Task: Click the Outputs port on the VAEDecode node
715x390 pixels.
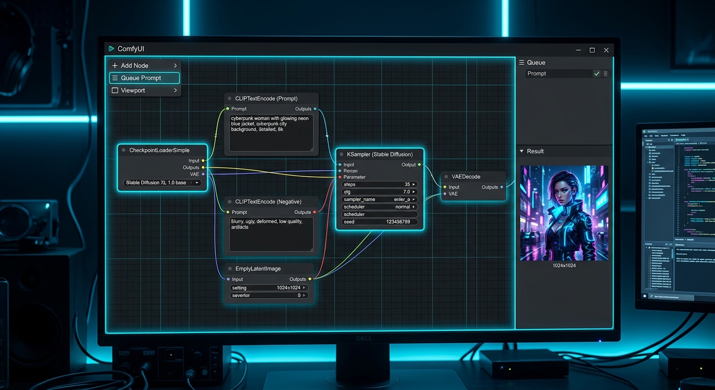Action: click(502, 187)
